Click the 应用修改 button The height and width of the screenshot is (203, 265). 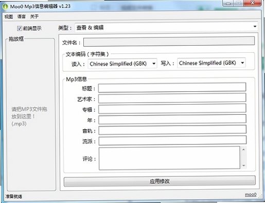(160, 181)
